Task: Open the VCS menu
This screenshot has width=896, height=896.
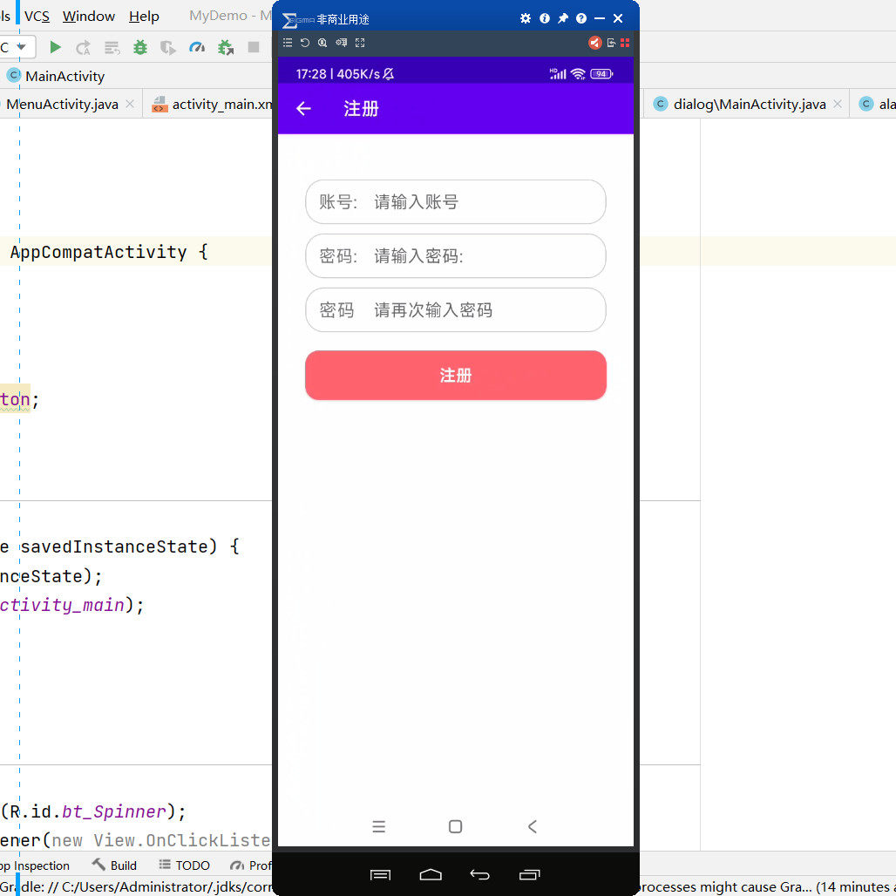Action: (x=37, y=16)
